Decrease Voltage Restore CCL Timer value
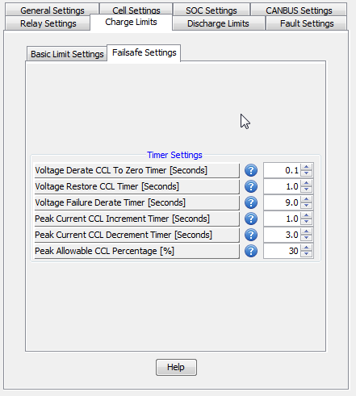Image resolution: width=356 pixels, height=396 pixels. (x=306, y=190)
